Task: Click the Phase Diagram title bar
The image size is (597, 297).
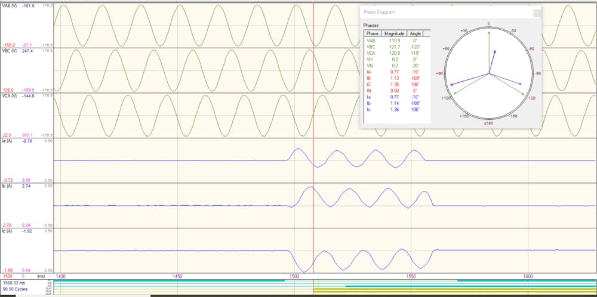Action: point(450,12)
